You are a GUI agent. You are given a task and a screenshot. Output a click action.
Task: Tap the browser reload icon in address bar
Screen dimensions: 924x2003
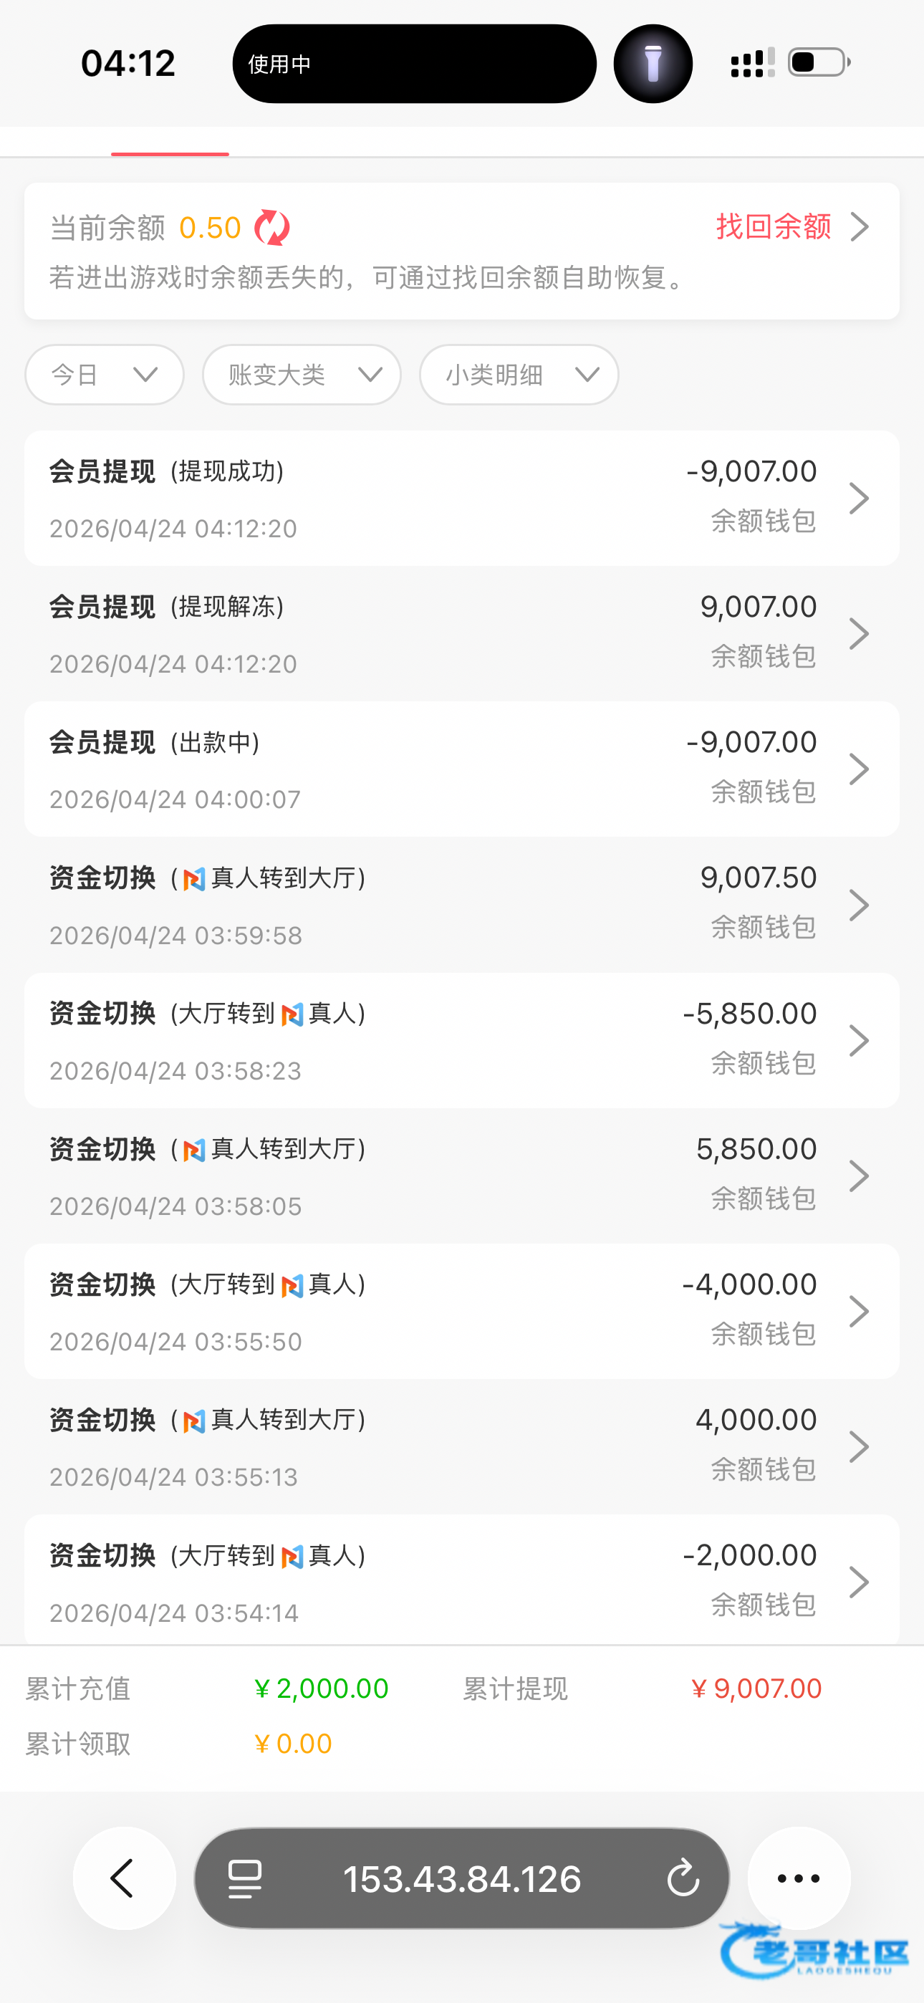(x=683, y=1878)
